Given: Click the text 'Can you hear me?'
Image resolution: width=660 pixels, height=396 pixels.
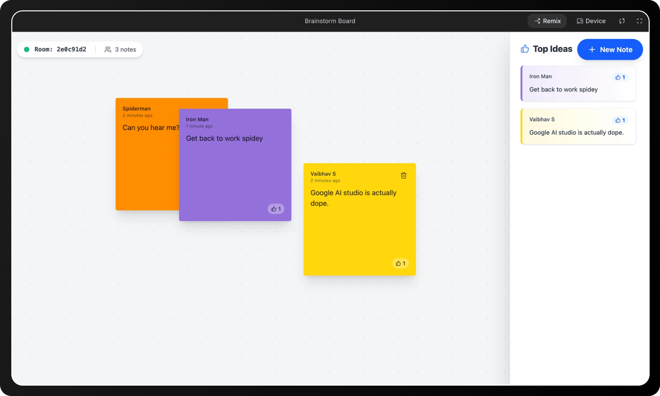Looking at the screenshot, I should pyautogui.click(x=151, y=128).
